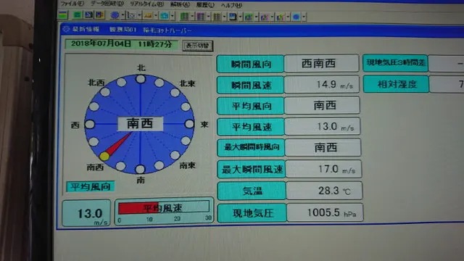Open the リアルタイム(R) menu
The image size is (464, 261).
click(x=146, y=4)
